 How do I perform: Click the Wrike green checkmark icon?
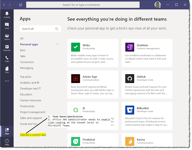click(76, 47)
